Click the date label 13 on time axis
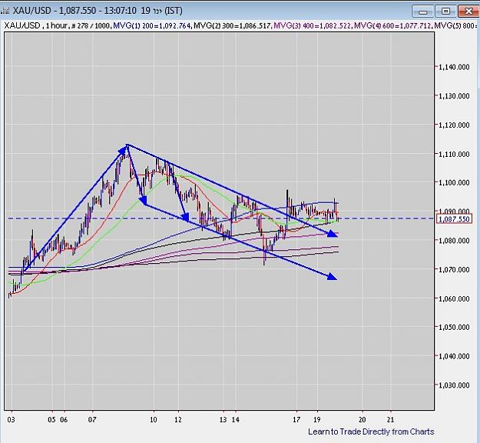The width and height of the screenshot is (480, 443). pyautogui.click(x=223, y=419)
